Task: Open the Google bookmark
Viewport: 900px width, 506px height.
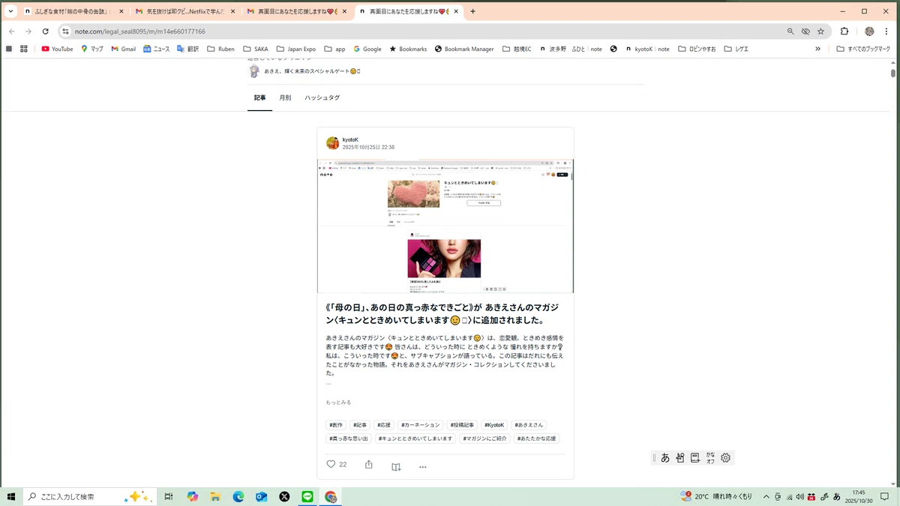Action: (367, 49)
